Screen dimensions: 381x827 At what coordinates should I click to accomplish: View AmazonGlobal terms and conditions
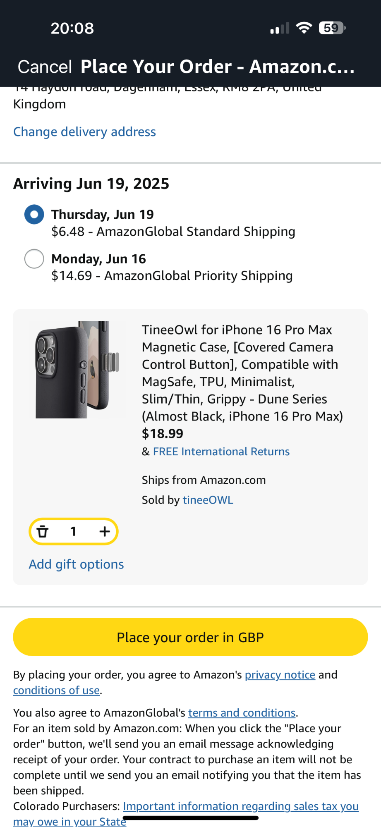pos(242,713)
